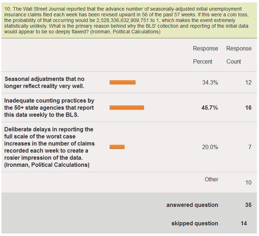The height and width of the screenshot is (236, 259).
Task: Click the Other response count 10
Action: pos(248,183)
